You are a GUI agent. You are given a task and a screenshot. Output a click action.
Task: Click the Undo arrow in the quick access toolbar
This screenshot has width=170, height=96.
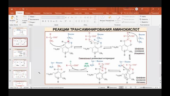coord(15,9)
